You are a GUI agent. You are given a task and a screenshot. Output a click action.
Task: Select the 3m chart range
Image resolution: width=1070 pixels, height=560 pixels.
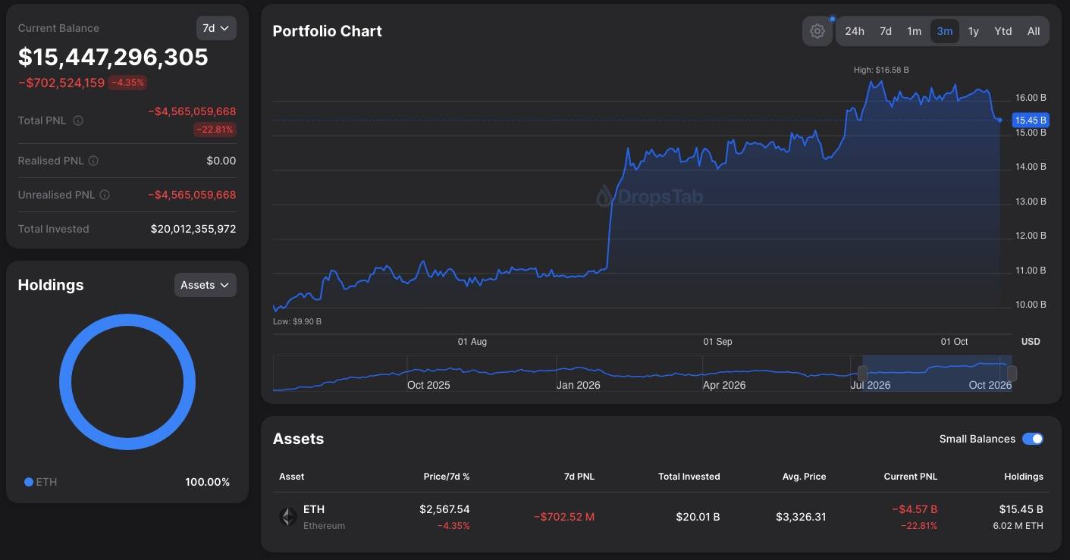945,31
